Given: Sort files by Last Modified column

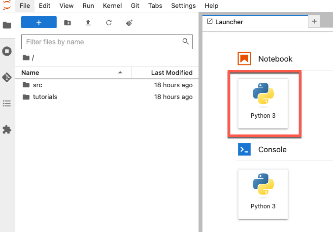Looking at the screenshot, I should pyautogui.click(x=171, y=72).
